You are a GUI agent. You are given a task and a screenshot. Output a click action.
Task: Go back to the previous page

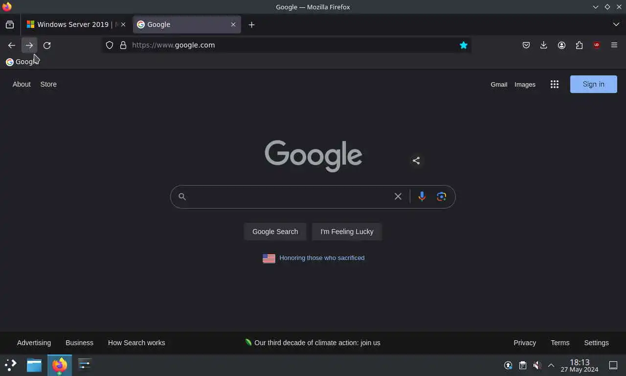pyautogui.click(x=12, y=45)
